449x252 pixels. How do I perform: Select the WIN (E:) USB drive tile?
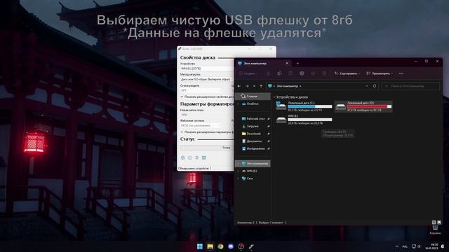pos(304,120)
